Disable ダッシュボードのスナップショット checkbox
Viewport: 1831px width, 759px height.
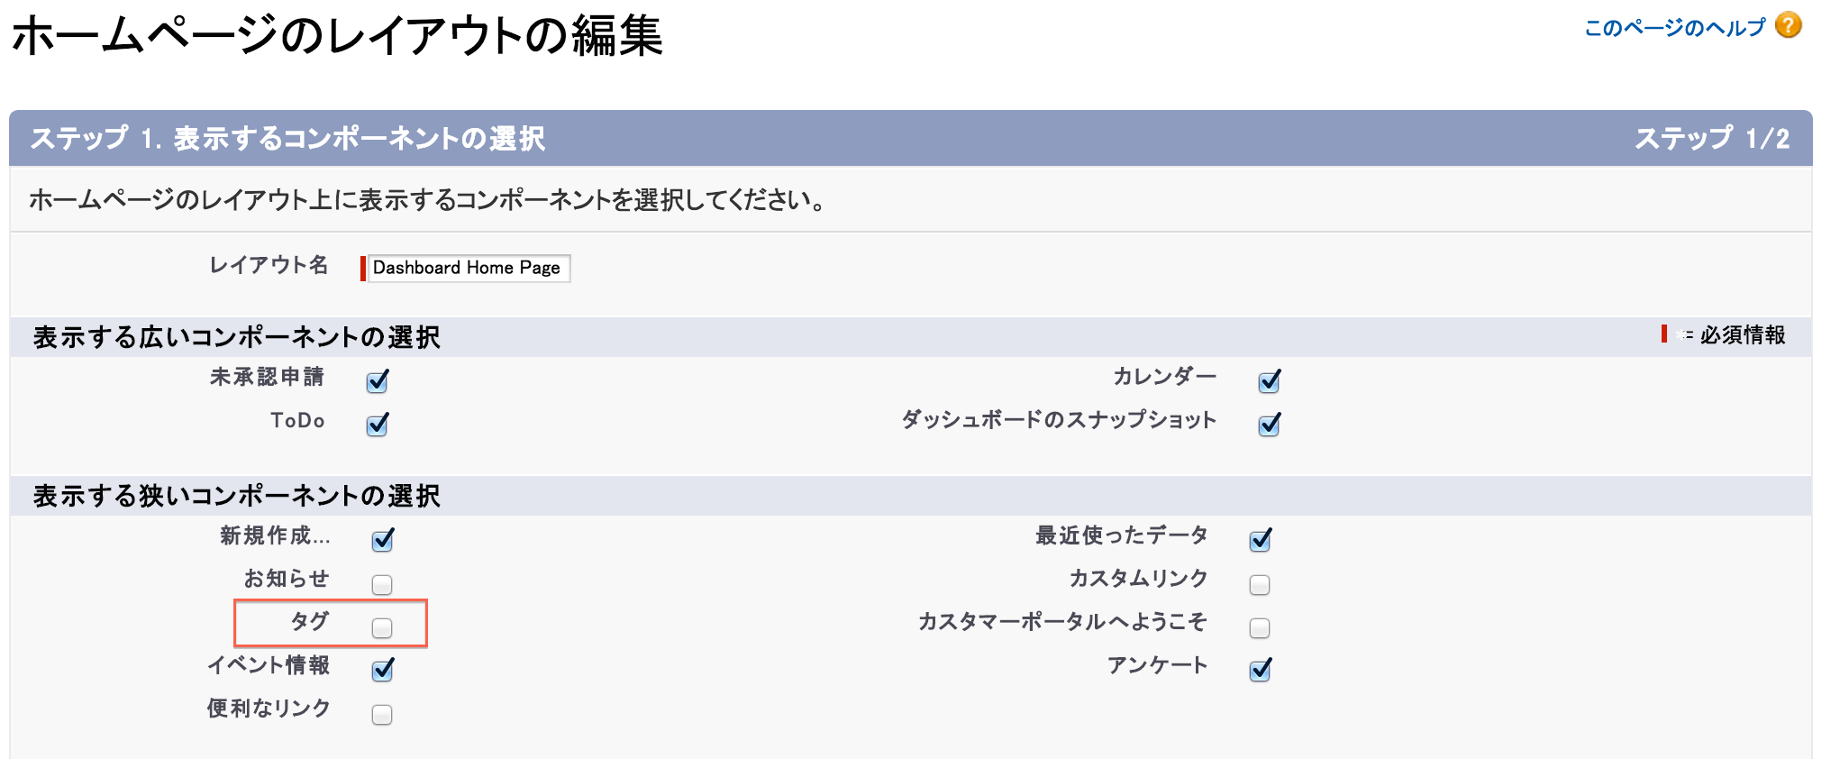1270,424
